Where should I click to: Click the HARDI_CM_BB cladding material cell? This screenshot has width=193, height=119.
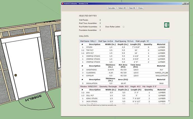[161, 73]
